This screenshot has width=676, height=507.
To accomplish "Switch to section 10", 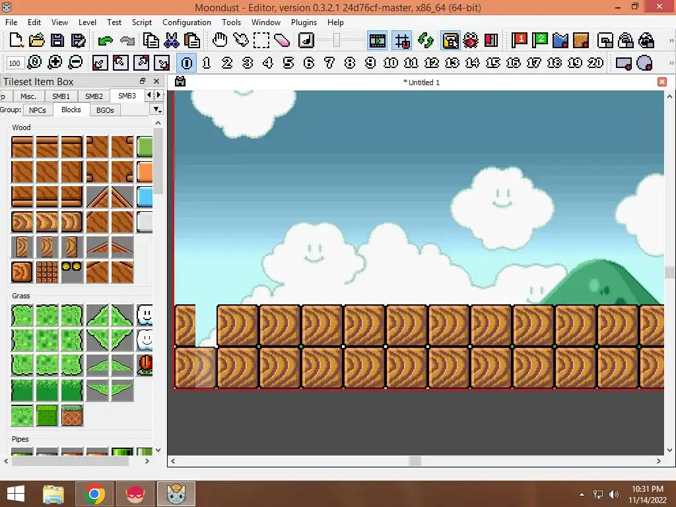I will (391, 63).
